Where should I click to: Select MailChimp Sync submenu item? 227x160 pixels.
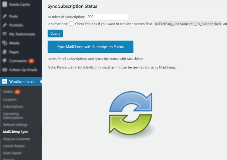pos(16,132)
